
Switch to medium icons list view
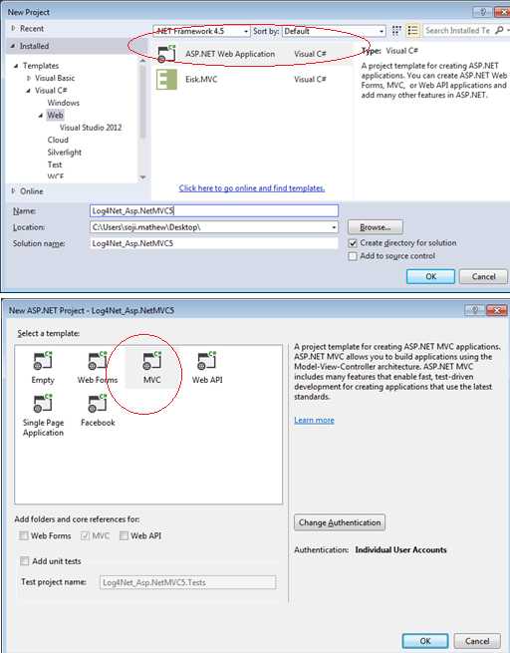[412, 30]
